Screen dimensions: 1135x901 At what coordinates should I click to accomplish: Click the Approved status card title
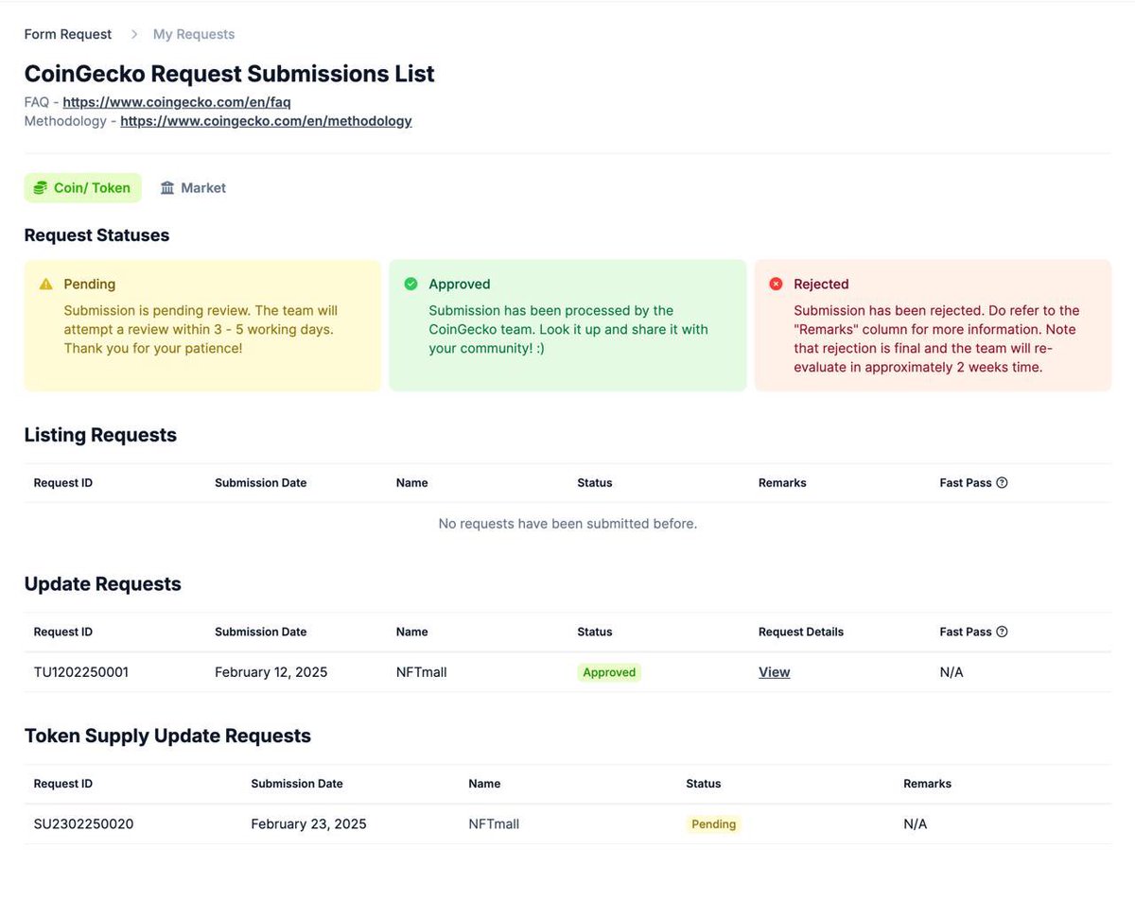tap(460, 284)
